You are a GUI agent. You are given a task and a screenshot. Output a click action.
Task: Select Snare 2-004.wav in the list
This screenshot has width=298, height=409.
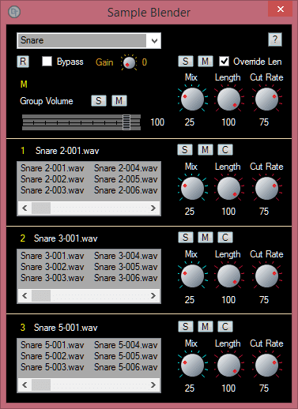(126, 168)
